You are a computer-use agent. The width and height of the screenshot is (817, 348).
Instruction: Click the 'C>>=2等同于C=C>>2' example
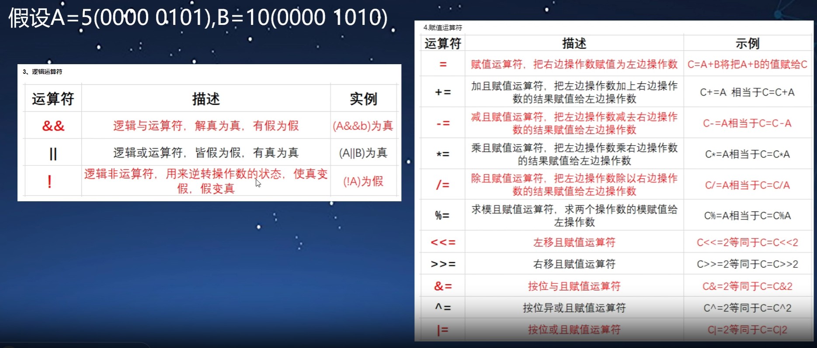pos(747,264)
